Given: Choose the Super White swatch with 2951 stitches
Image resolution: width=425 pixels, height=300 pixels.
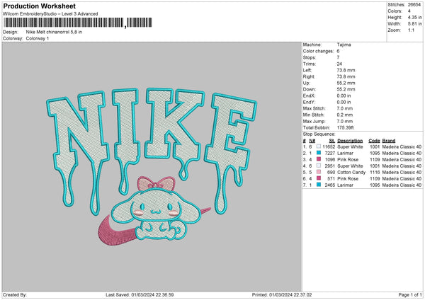Looking at the screenshot, I should pyautogui.click(x=319, y=166).
